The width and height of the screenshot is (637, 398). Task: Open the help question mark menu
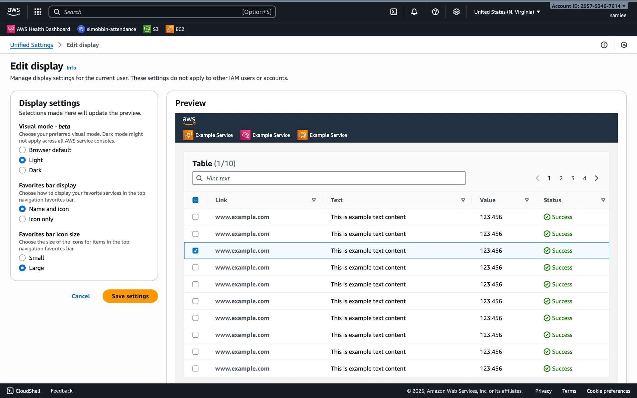435,12
